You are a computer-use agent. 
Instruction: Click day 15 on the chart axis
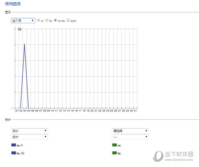coord(72,111)
